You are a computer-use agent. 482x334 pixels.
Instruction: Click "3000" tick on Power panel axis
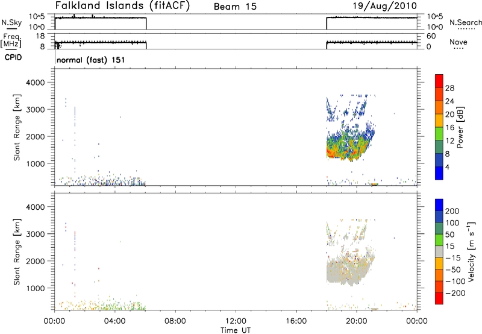(x=35, y=110)
